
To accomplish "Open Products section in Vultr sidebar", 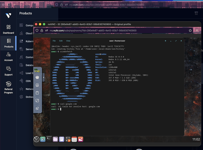I will [9, 43].
